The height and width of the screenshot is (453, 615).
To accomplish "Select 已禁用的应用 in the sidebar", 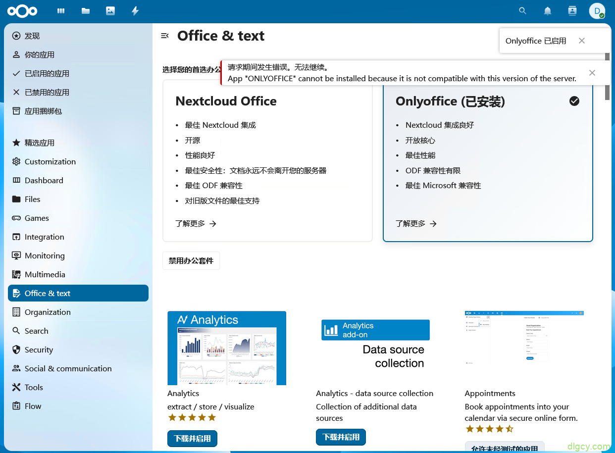I will pyautogui.click(x=78, y=92).
